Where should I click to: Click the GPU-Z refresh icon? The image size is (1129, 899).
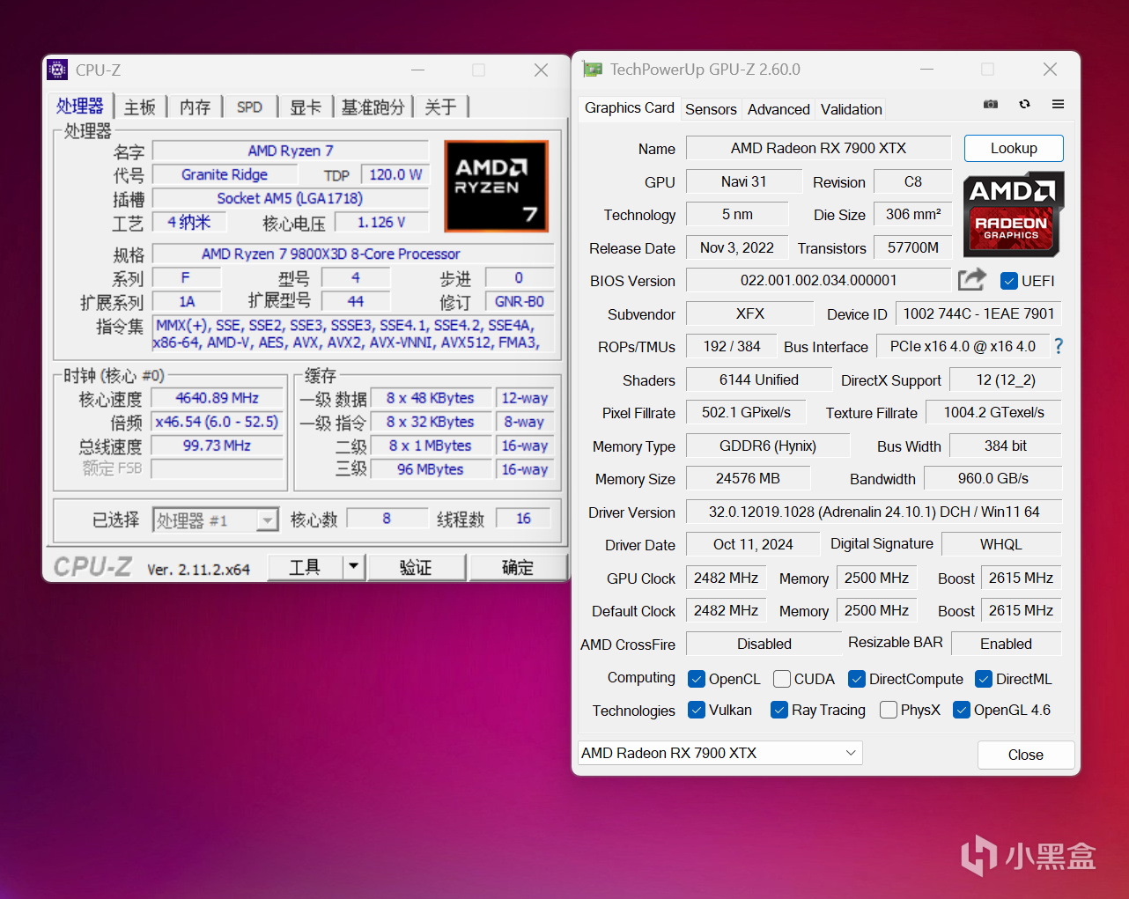(x=1024, y=104)
